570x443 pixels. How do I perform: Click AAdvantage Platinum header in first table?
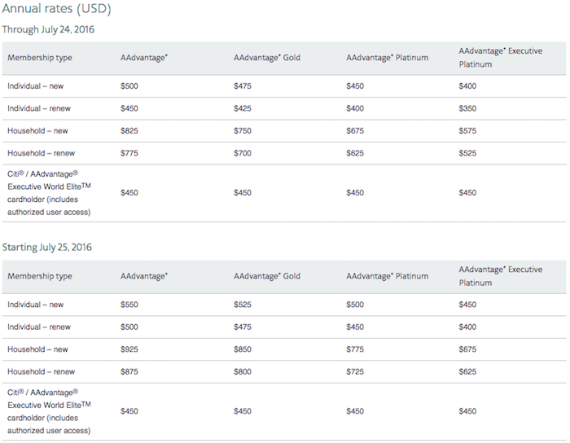point(387,58)
